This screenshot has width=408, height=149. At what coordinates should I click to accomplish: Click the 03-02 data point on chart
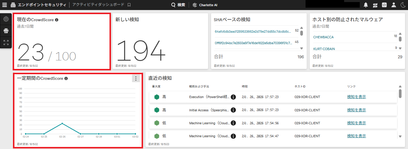(135, 134)
